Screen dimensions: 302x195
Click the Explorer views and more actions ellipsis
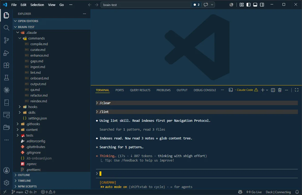pyautogui.click(x=84, y=14)
